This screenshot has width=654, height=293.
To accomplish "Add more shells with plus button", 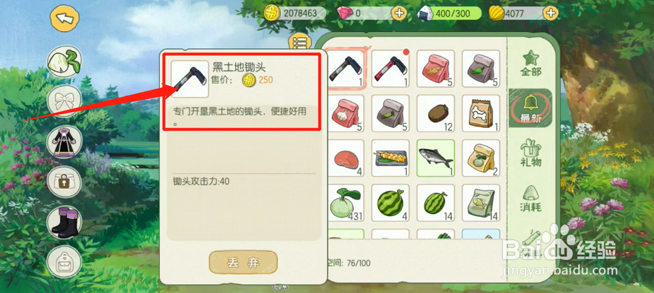I will pyautogui.click(x=551, y=13).
